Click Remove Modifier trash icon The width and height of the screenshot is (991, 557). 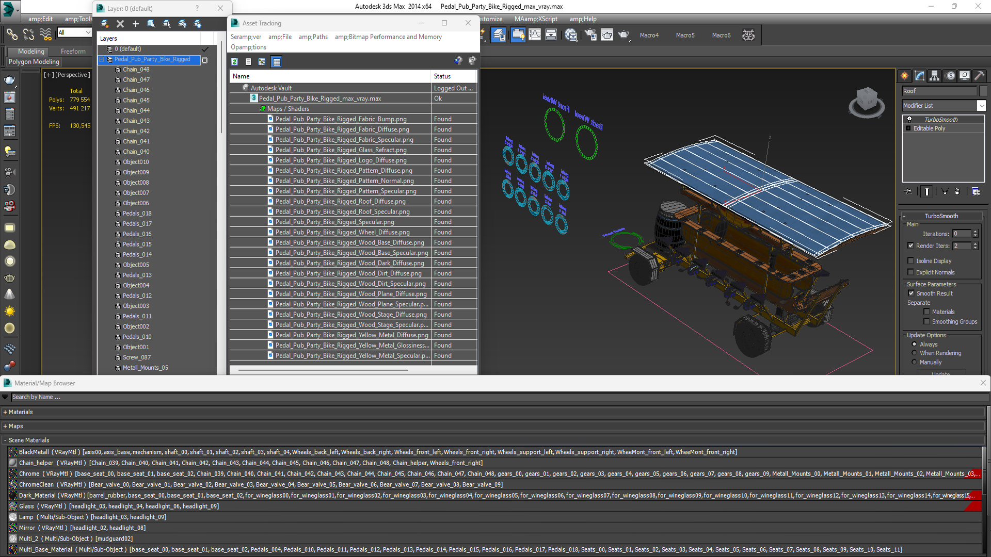[x=957, y=191]
